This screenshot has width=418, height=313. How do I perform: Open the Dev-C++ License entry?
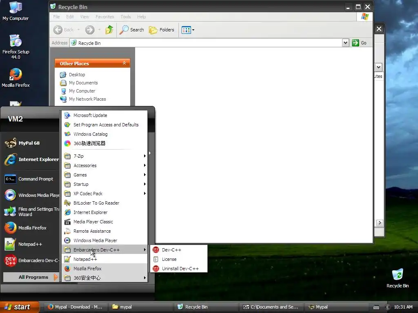pyautogui.click(x=179, y=259)
